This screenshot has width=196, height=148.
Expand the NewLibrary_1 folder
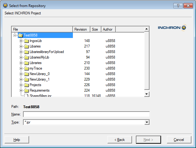(21, 79)
